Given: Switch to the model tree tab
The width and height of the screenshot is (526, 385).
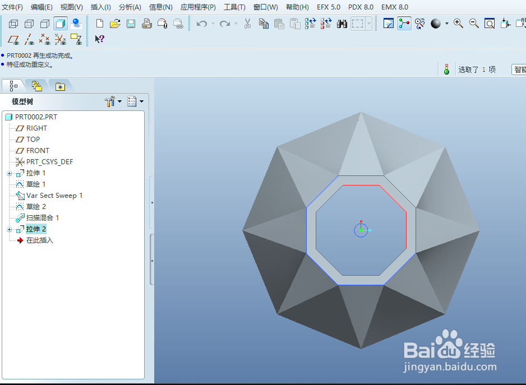Looking at the screenshot, I should [13, 86].
